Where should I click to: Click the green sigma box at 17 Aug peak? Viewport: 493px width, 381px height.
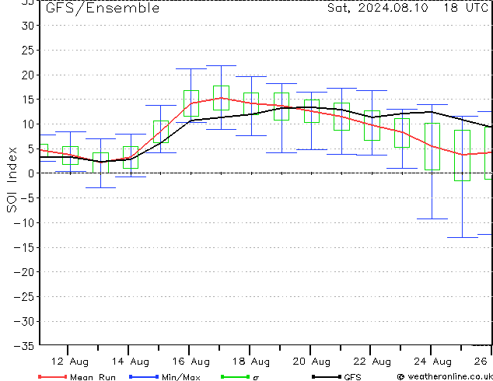(221, 98)
